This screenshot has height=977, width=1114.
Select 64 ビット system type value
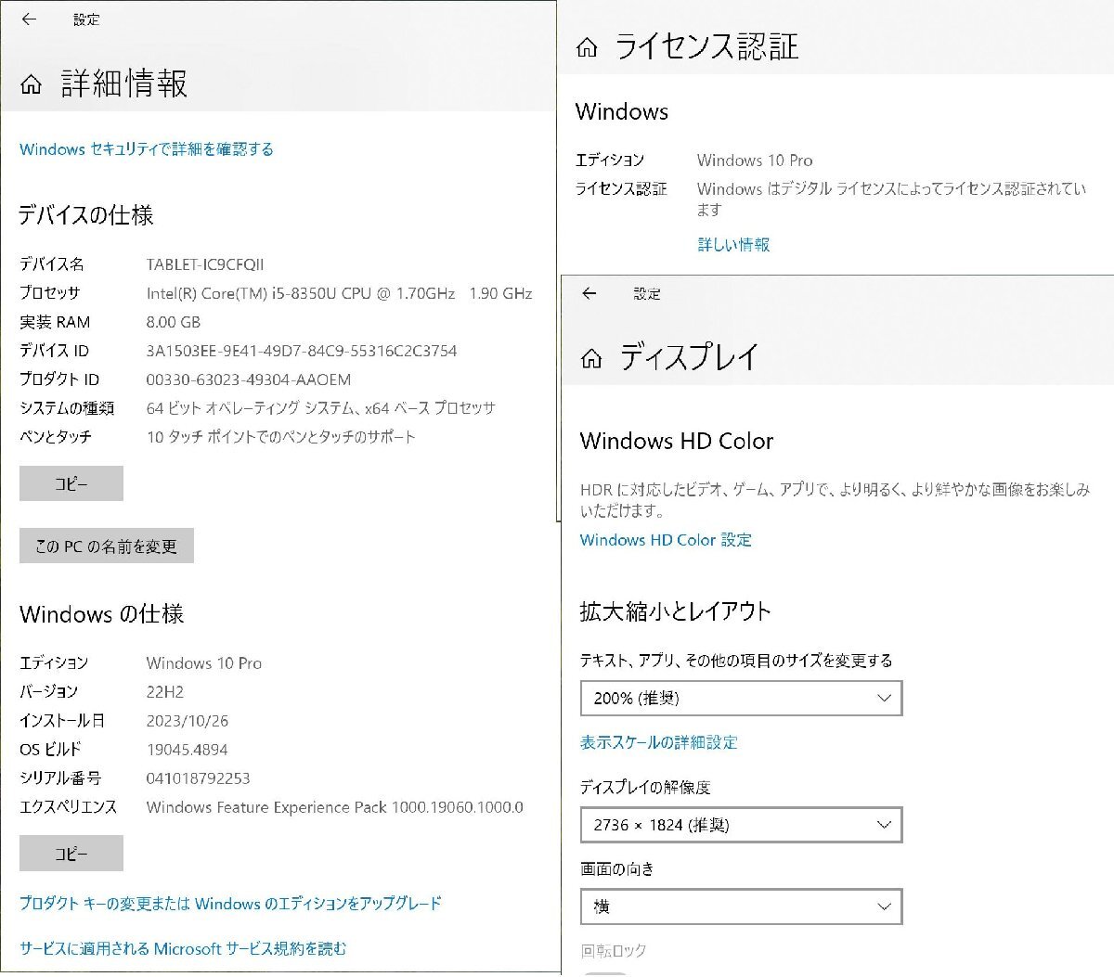point(321,408)
